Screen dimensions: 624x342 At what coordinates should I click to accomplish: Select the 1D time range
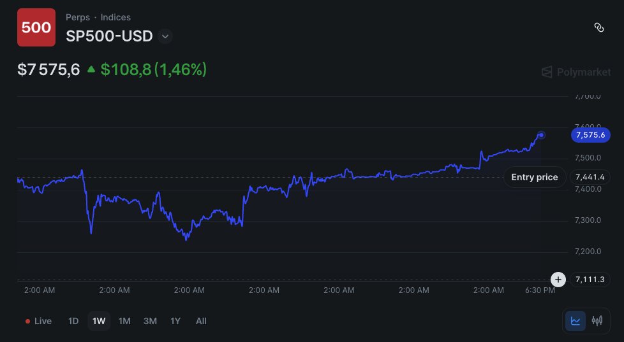[x=73, y=321]
